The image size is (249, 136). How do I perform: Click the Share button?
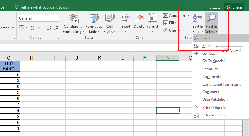coord(234,7)
